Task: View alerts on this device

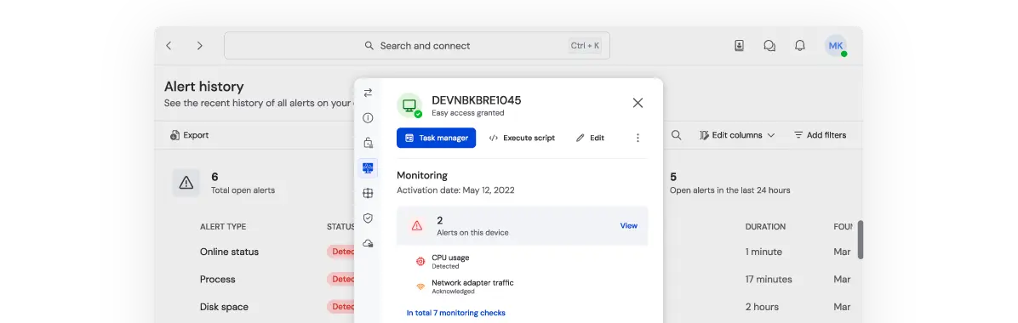Action: (x=628, y=226)
